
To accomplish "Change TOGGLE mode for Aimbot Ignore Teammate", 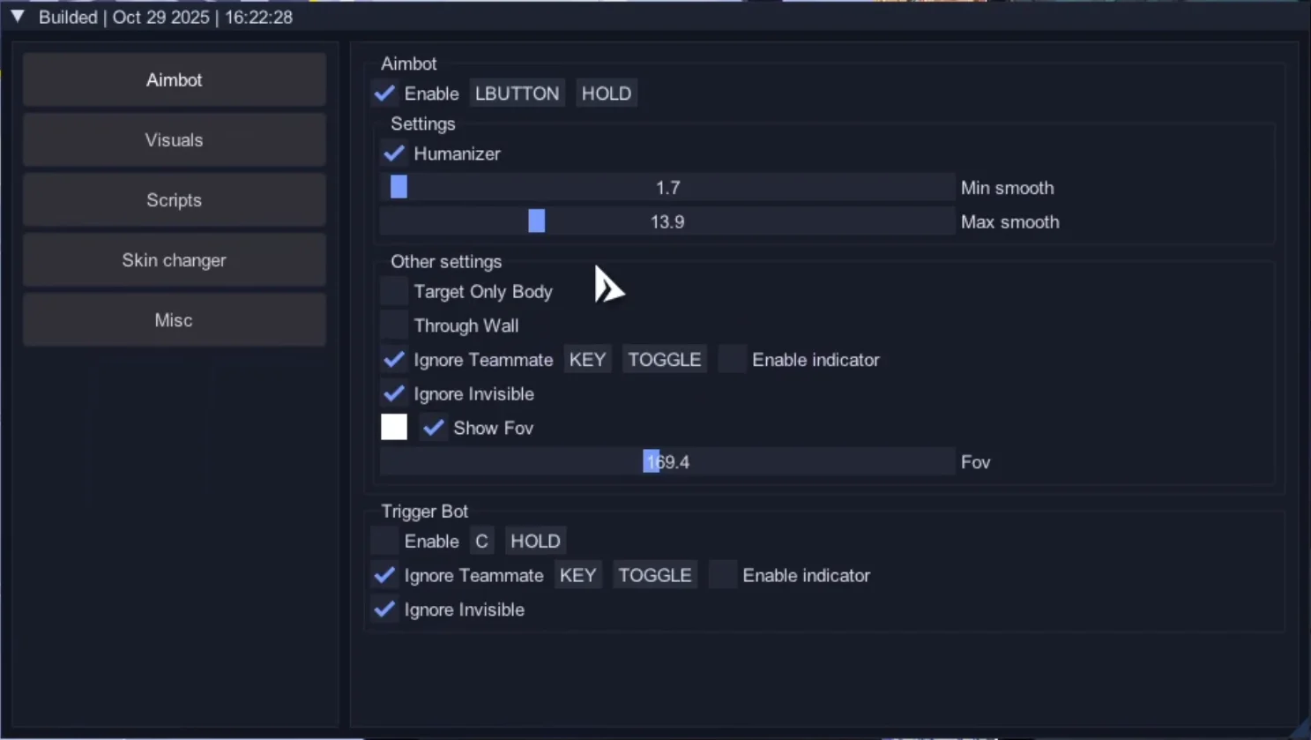I will [x=664, y=360].
